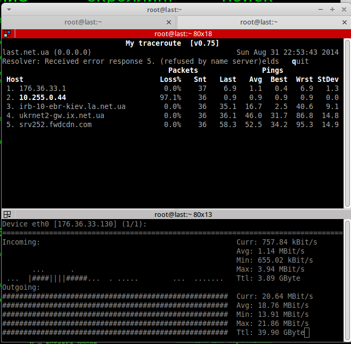Image resolution: width=351 pixels, height=344 pixels.
Task: Click the Outgoing traffic graph area
Action: (115, 314)
